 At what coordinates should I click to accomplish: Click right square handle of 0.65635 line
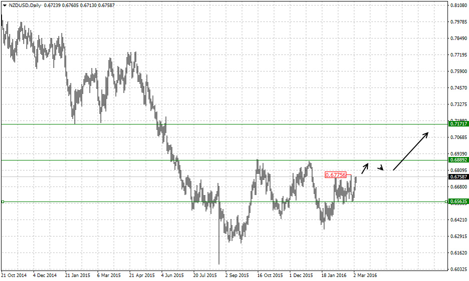pos(445,202)
